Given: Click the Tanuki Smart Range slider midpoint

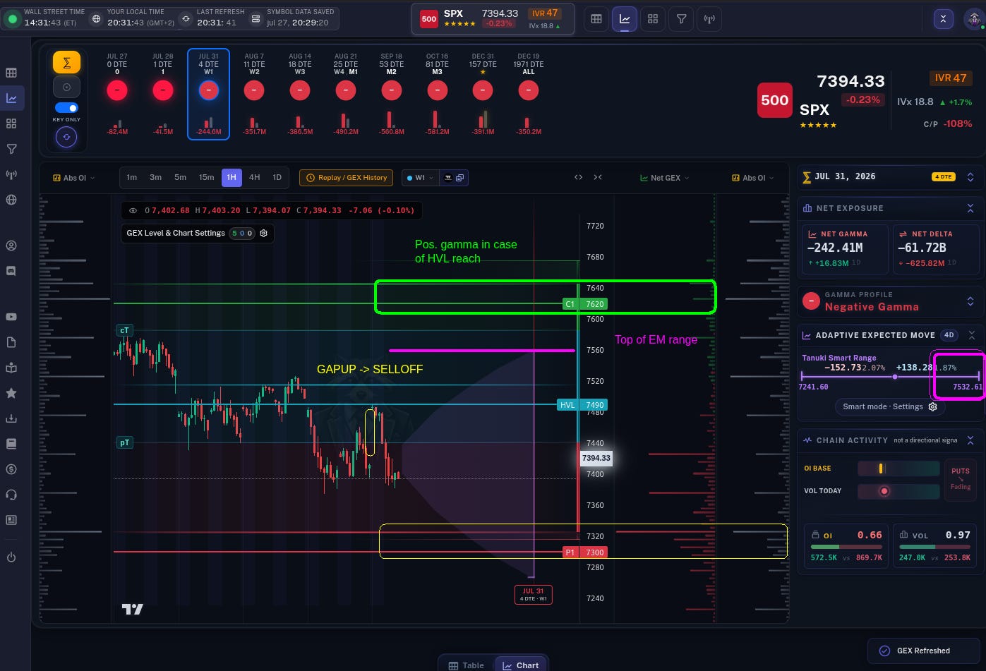Looking at the screenshot, I should [x=895, y=377].
